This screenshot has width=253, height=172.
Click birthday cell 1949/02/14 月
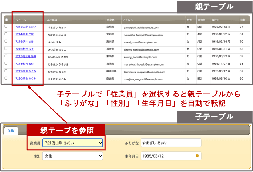(x=221, y=42)
